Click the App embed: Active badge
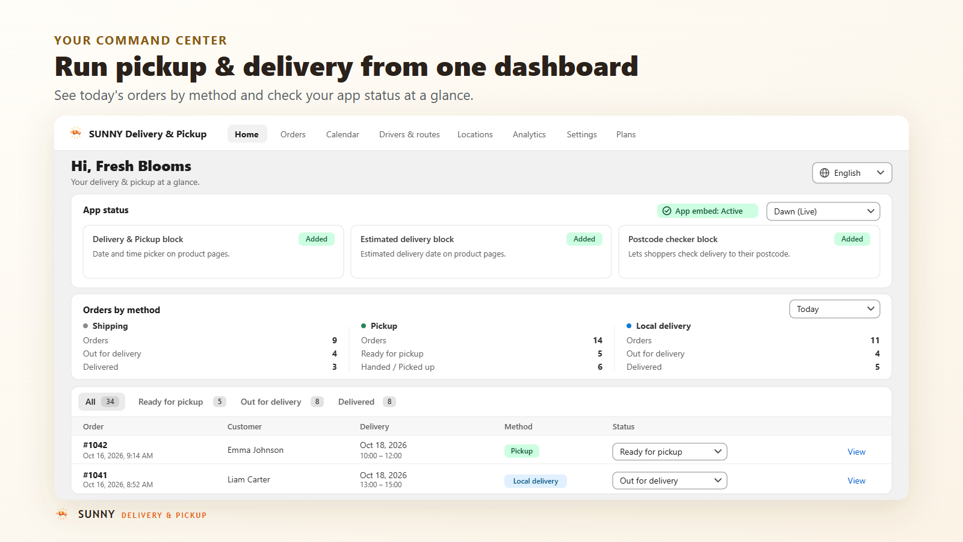The image size is (963, 542). tap(708, 211)
